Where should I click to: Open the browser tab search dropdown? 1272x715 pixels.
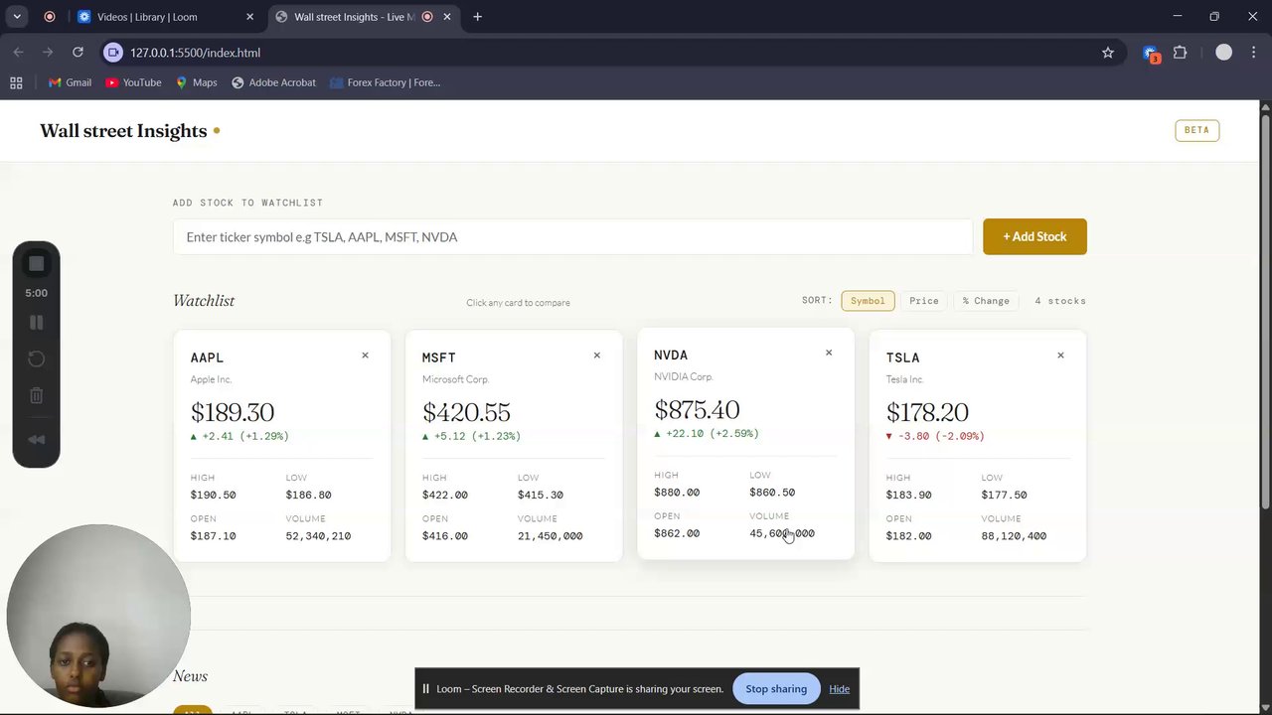[17, 17]
